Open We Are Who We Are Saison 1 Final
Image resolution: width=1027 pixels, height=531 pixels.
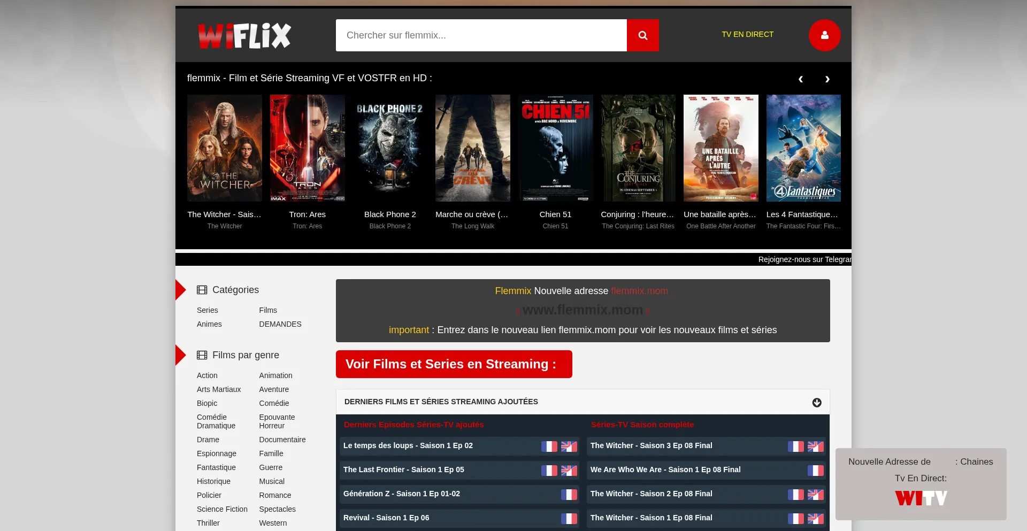point(665,470)
